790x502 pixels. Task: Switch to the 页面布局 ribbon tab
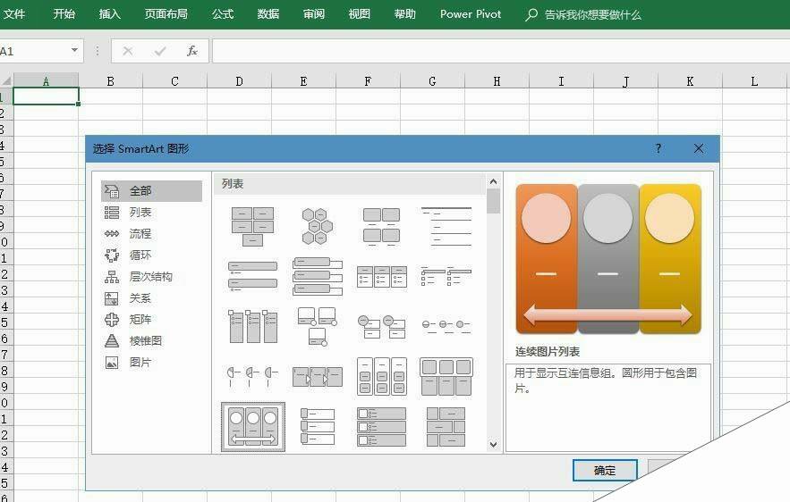(x=166, y=14)
